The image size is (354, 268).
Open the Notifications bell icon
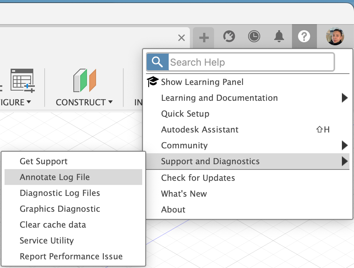click(279, 37)
